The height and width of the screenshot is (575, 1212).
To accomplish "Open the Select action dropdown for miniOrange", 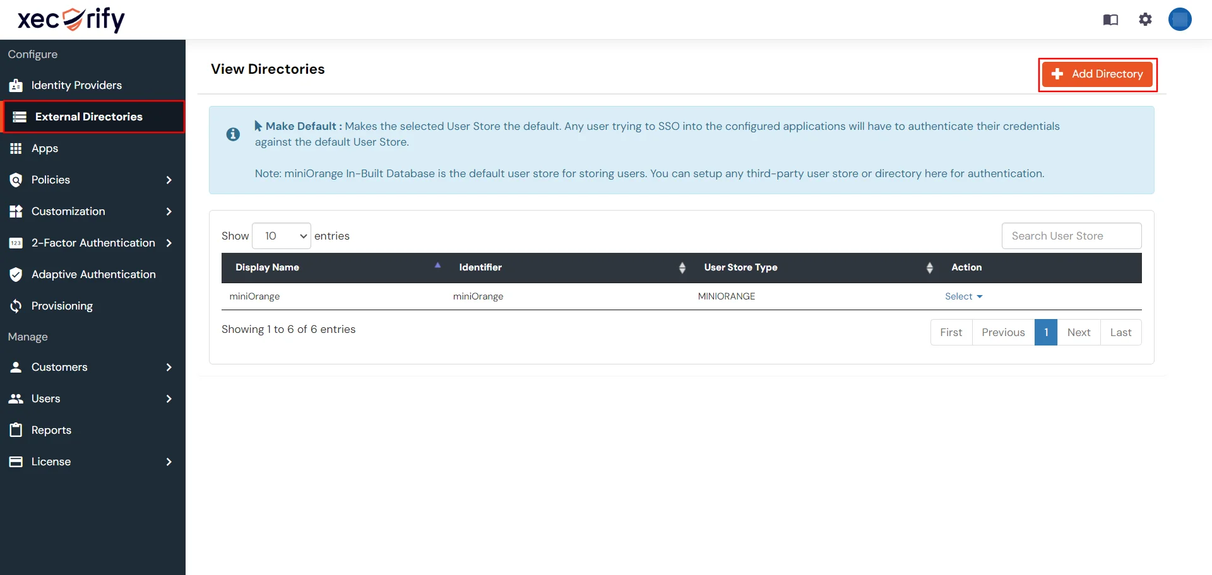I will (963, 296).
